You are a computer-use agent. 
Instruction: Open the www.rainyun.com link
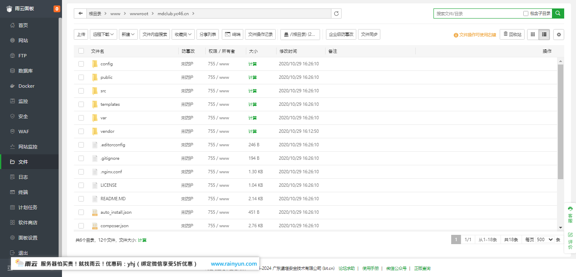point(234,264)
